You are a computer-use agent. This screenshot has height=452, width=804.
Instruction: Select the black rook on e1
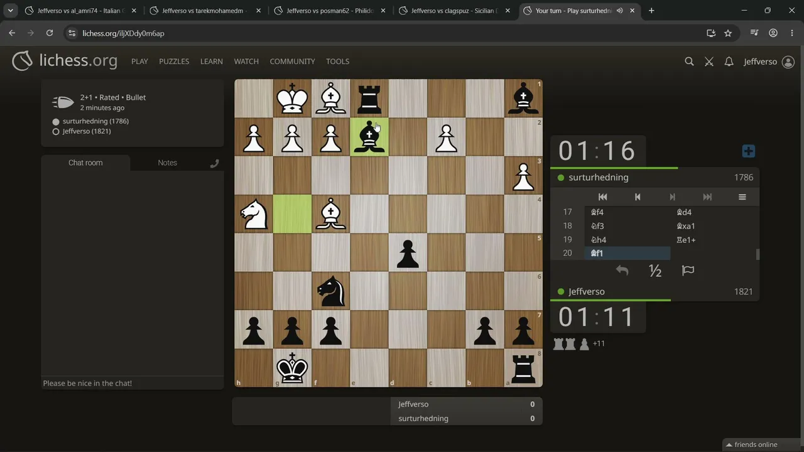tap(369, 99)
